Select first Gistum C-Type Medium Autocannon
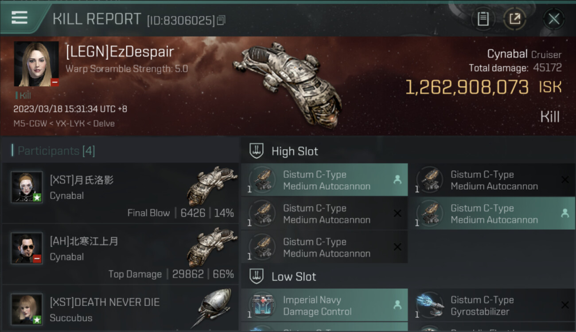 pyautogui.click(x=324, y=180)
